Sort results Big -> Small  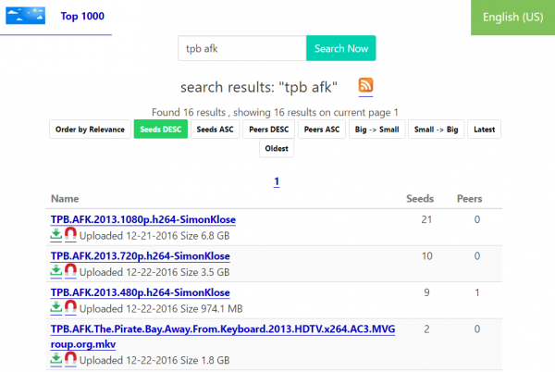coord(377,130)
